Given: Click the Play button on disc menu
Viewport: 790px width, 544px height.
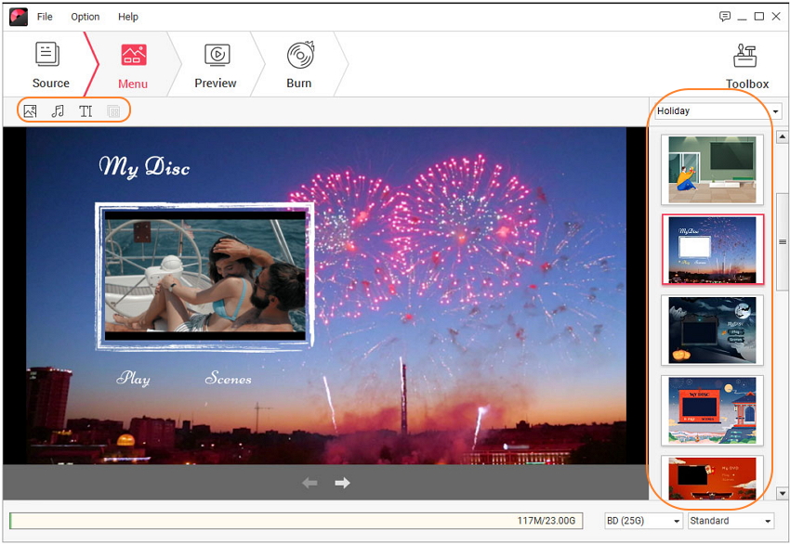Looking at the screenshot, I should click(133, 379).
